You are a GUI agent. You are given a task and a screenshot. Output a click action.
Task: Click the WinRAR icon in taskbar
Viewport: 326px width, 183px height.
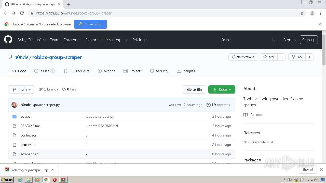click(63, 180)
